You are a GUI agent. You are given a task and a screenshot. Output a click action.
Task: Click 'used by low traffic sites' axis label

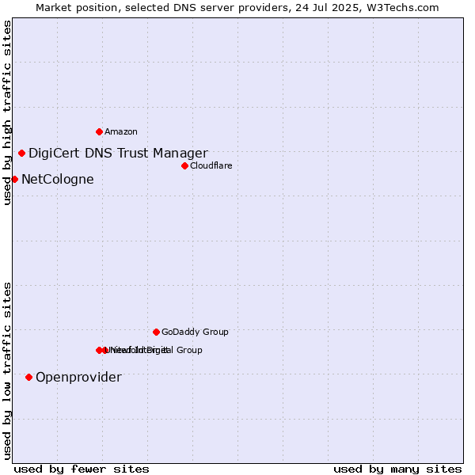[7, 371]
